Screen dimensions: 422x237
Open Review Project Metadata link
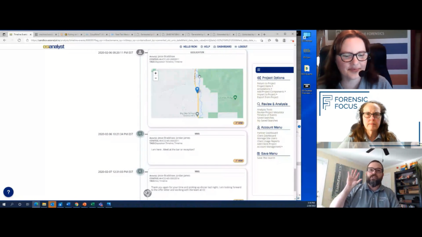[x=270, y=112]
